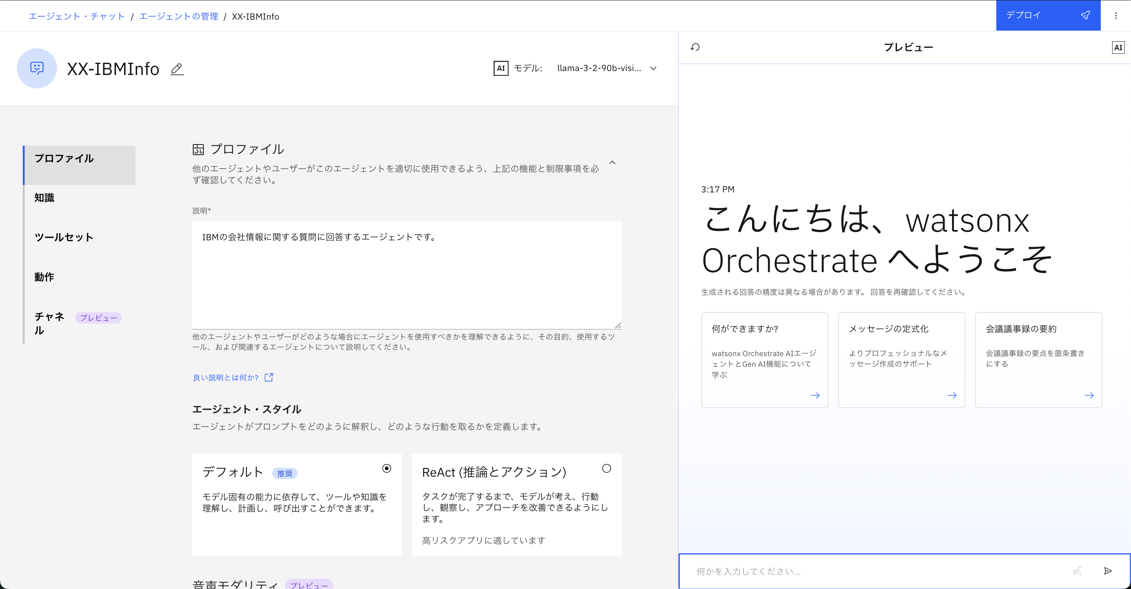Click the arrow on 会議議事録の要約 card
This screenshot has width=1131, height=589.
[1089, 395]
